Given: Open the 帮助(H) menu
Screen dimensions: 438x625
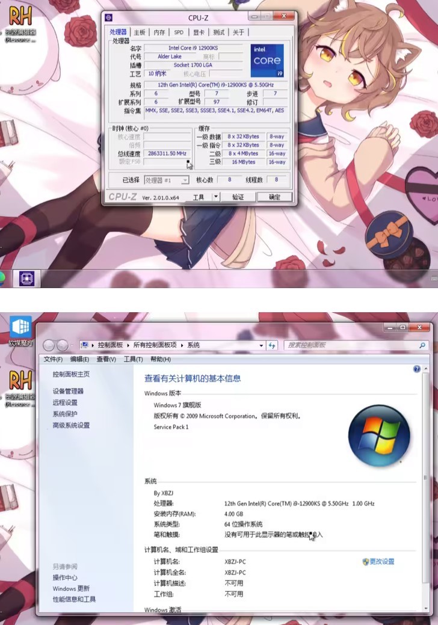Looking at the screenshot, I should point(161,359).
